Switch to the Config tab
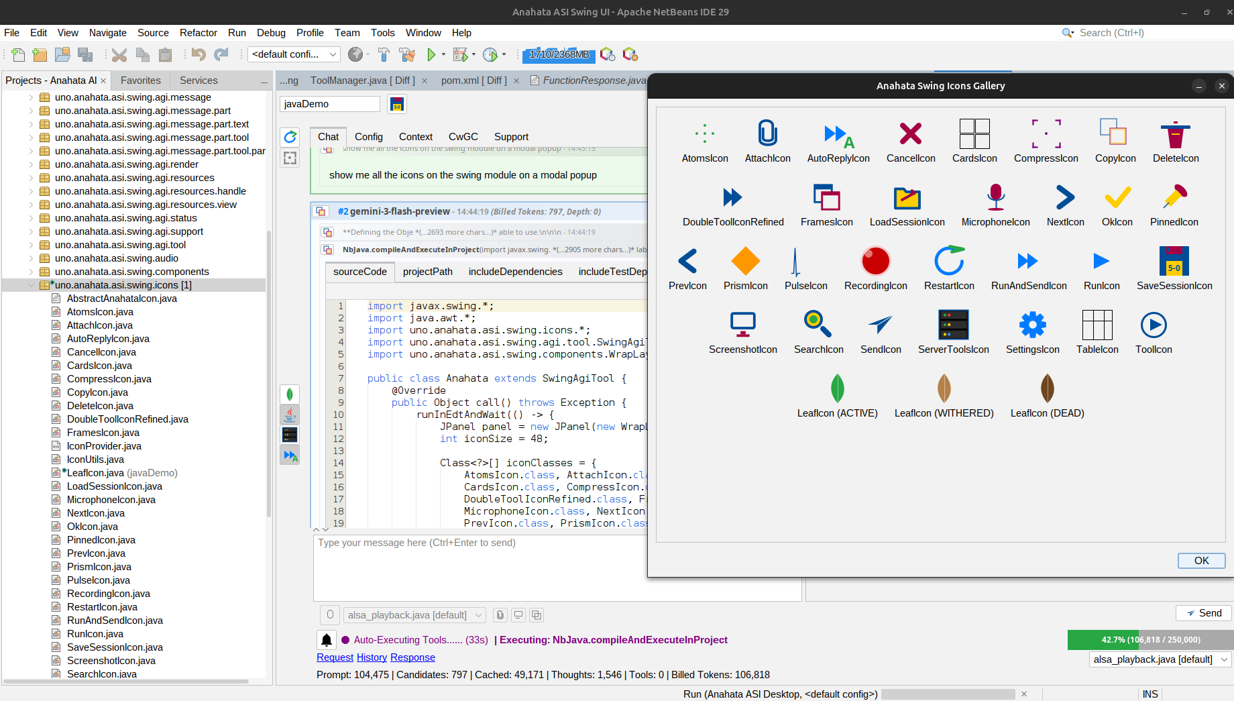 point(368,137)
